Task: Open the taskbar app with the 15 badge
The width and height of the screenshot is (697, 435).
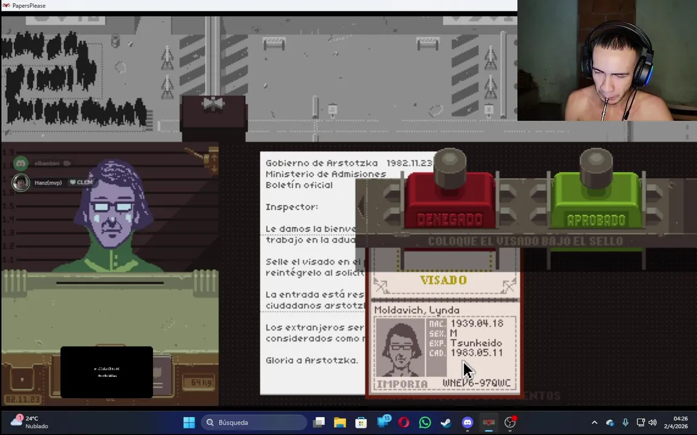Action: [383, 422]
